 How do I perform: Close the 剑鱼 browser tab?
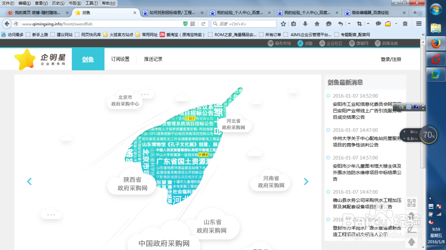coord(135,12)
